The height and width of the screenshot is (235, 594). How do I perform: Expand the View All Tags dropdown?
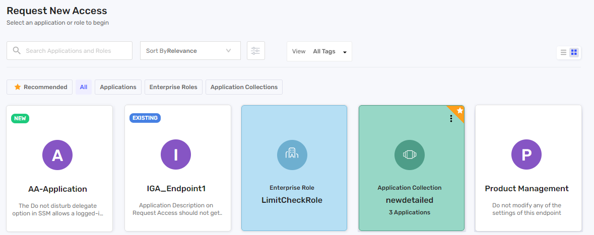click(319, 51)
